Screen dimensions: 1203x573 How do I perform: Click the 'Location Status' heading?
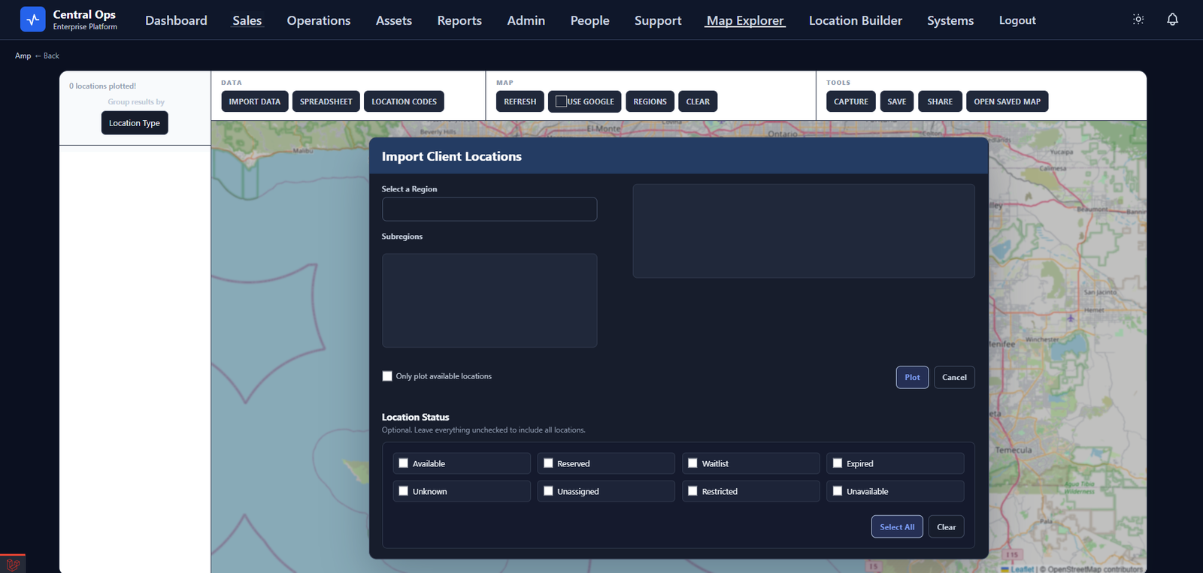click(415, 417)
